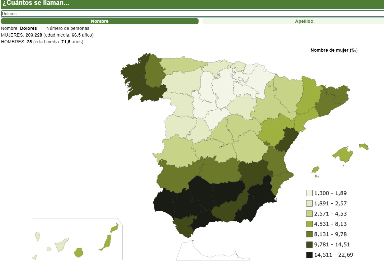This screenshot has height=272, width=384.
Task: Click the 9,781 - 14,51 legend swatch
Action: pos(309,244)
